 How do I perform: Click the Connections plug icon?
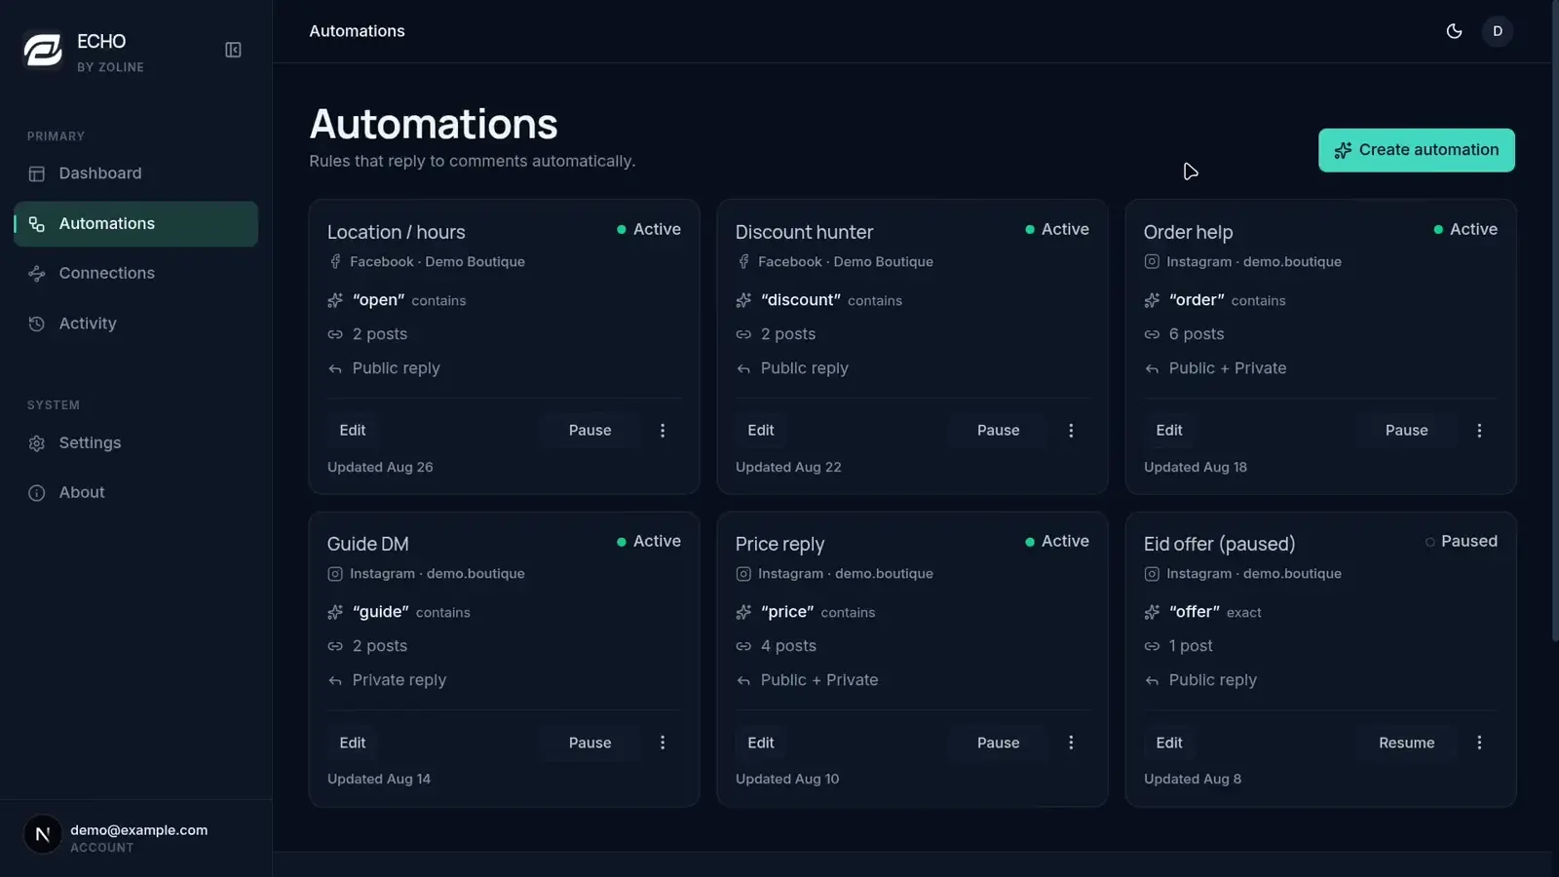37,274
